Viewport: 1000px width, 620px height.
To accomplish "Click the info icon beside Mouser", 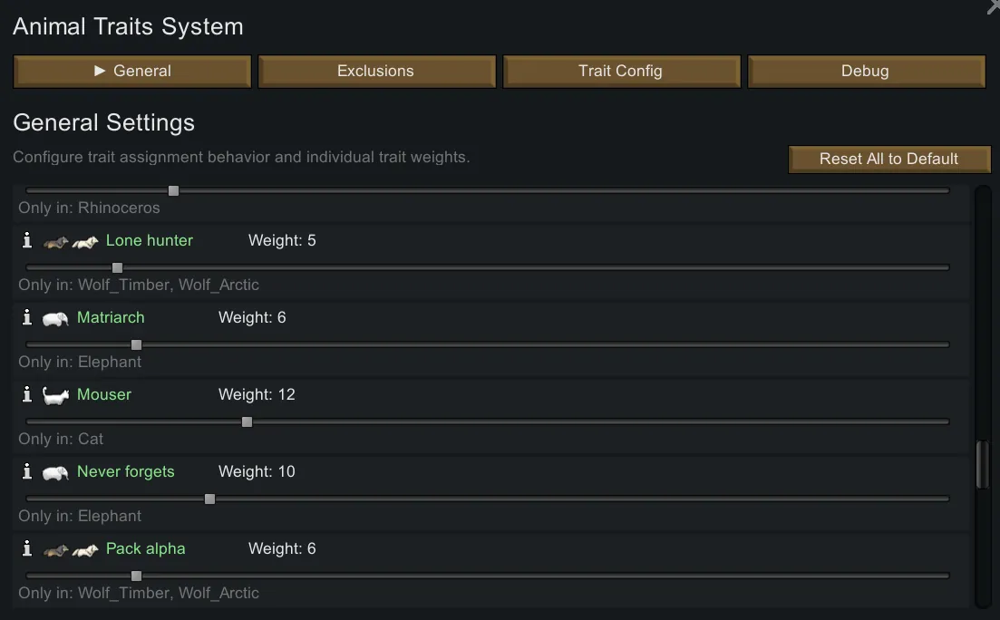I will [x=27, y=394].
